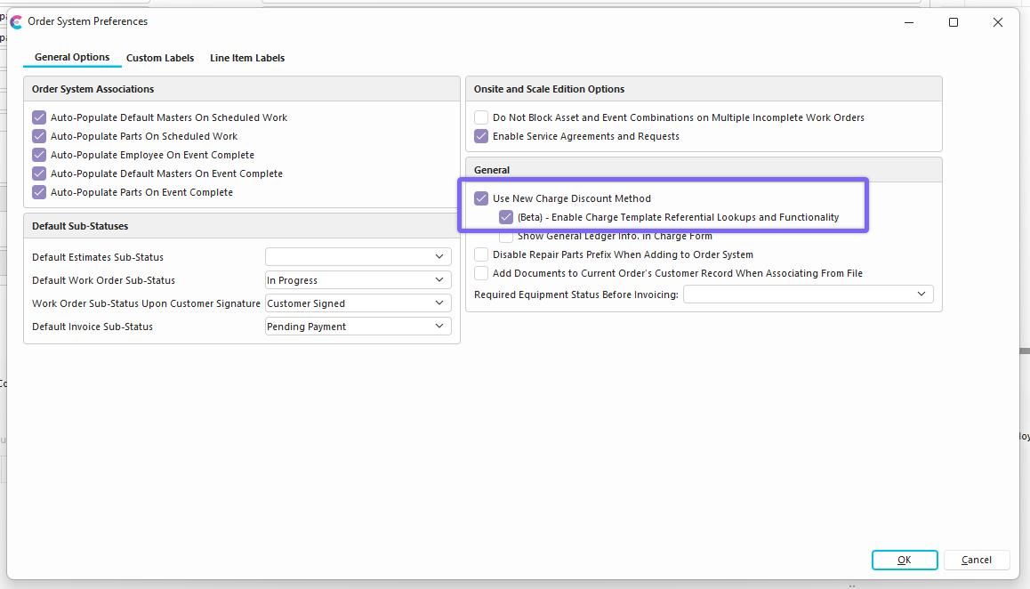Enable Add Documents to Customer Record option
This screenshot has height=589, width=1030.
click(x=481, y=273)
